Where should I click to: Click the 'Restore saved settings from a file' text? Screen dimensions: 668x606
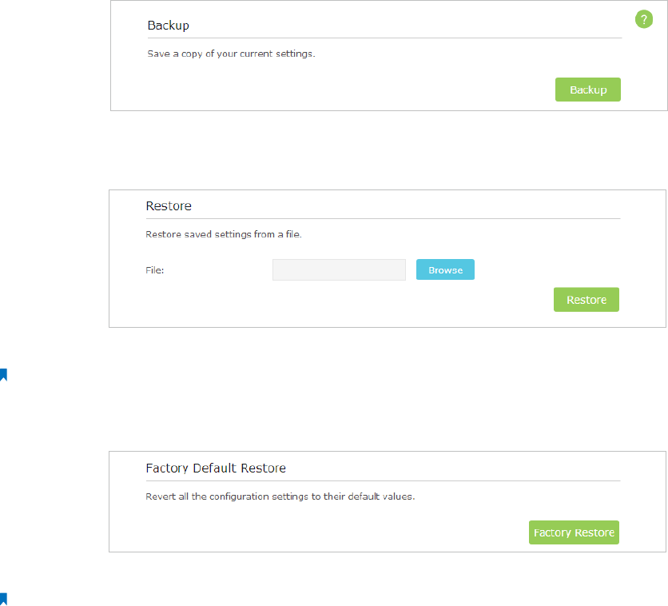(x=224, y=235)
